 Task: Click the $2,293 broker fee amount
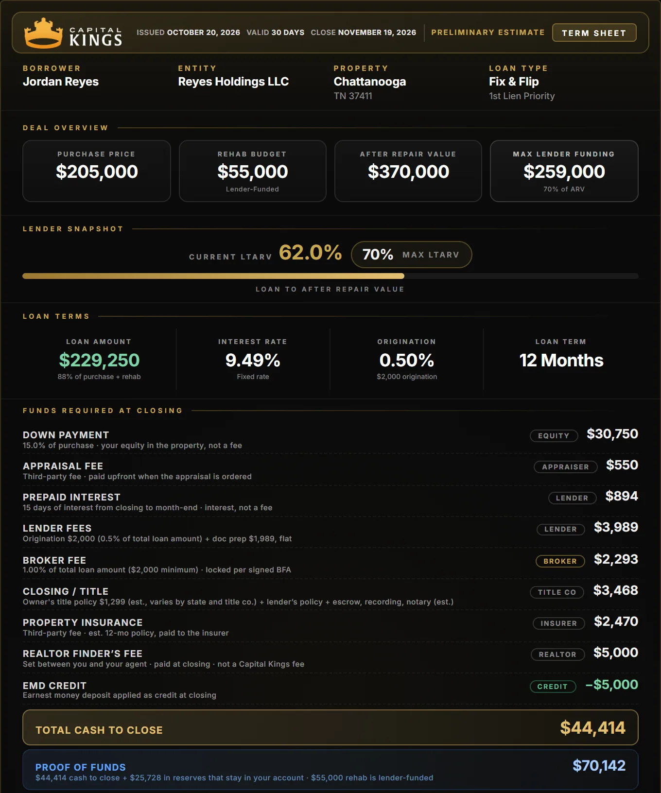click(x=616, y=559)
